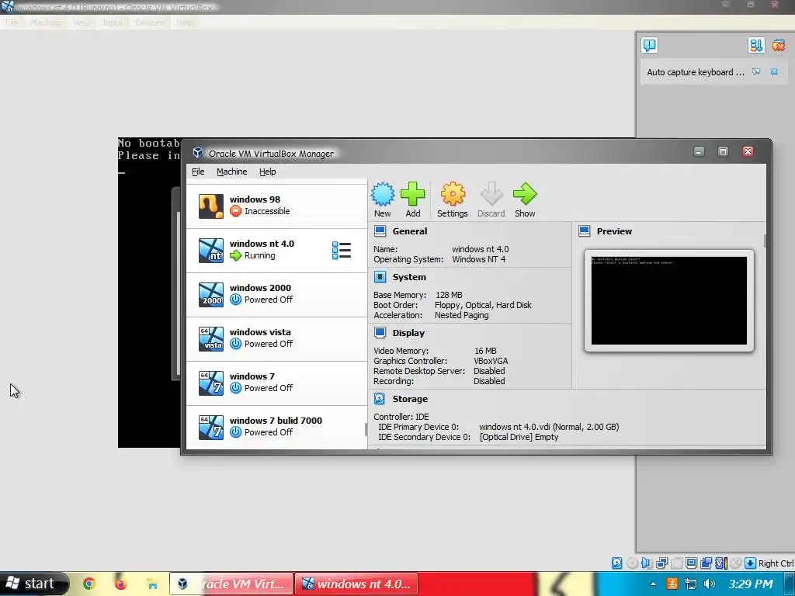Open Help menu in VirtualBox Manager
Image resolution: width=795 pixels, height=596 pixels.
(x=268, y=172)
